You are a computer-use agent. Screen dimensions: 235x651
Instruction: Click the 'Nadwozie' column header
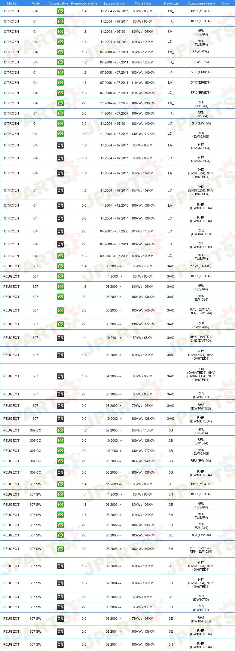[x=171, y=3]
